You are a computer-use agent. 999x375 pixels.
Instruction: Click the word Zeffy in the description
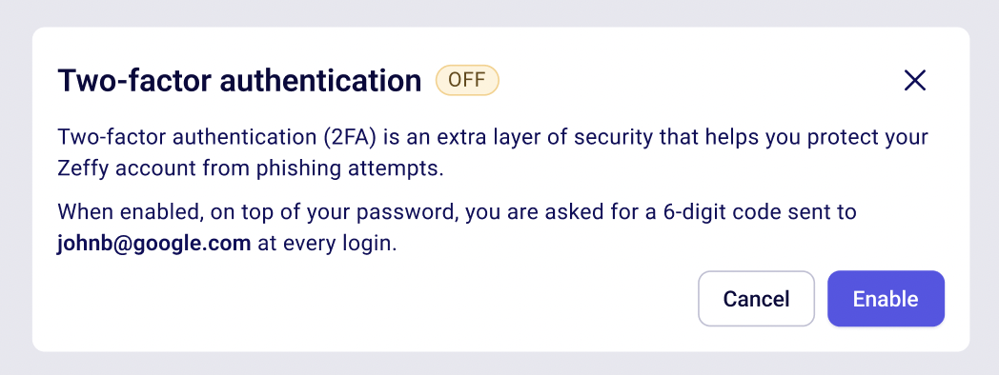coord(80,170)
